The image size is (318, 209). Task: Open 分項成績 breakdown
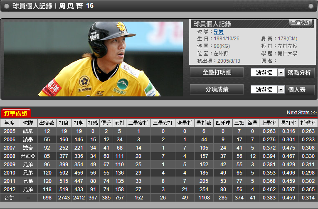[x=217, y=89]
